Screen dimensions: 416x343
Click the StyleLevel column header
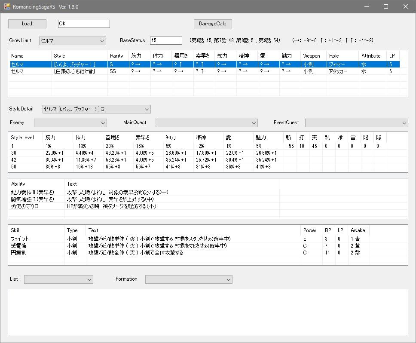25,138
